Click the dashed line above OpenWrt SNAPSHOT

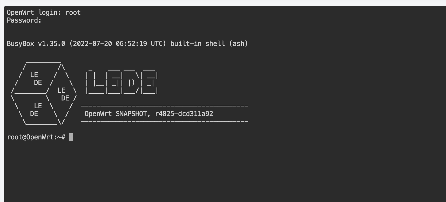pyautogui.click(x=165, y=106)
